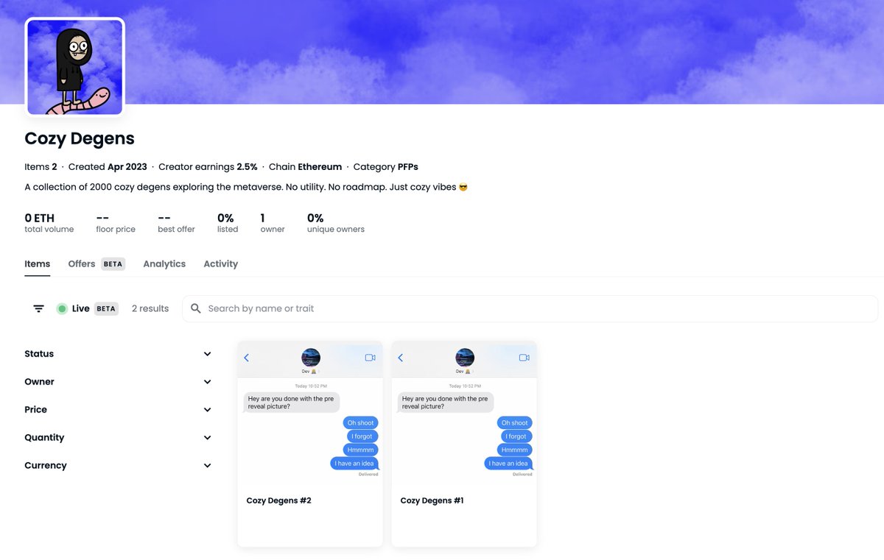This screenshot has height=560, width=884.
Task: Open the filter toggle icon
Action: tap(38, 309)
